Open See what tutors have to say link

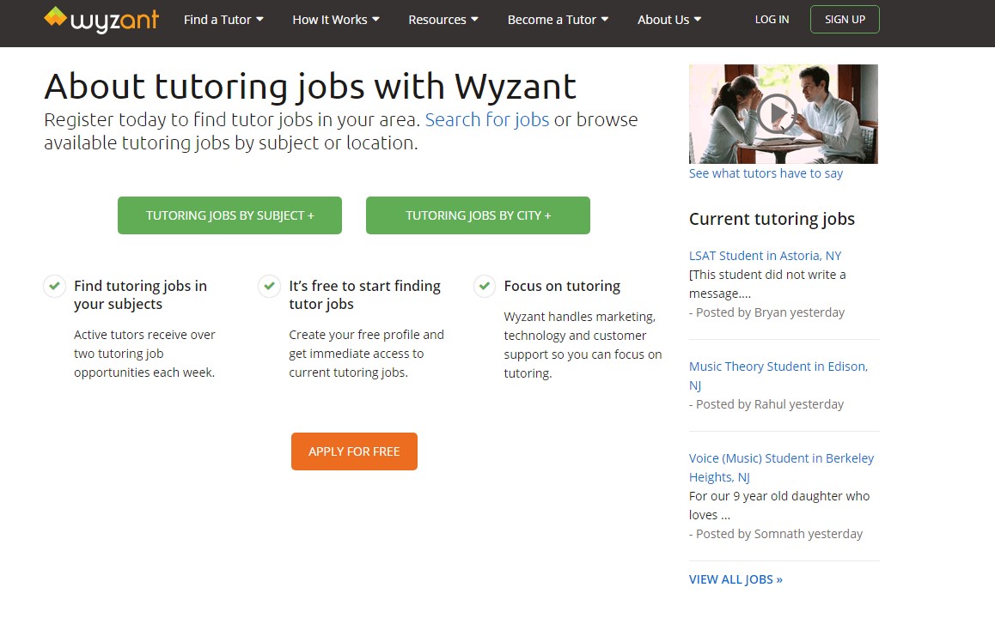(x=766, y=173)
